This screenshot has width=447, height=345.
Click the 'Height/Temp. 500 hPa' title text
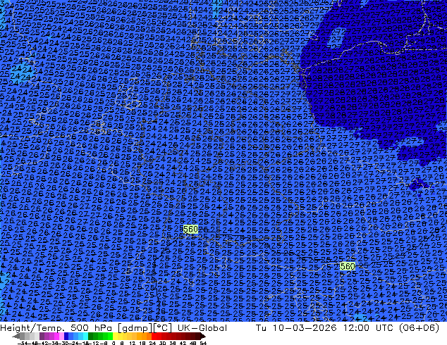56,328
